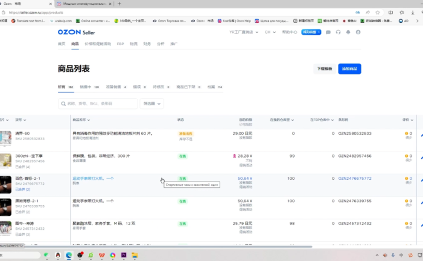Open the CH language dropdown
Image resolution: width=423 pixels, height=261 pixels.
pyautogui.click(x=270, y=32)
